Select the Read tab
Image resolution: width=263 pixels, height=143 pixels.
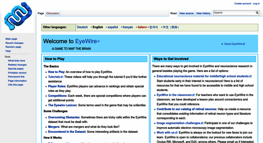[173, 13]
